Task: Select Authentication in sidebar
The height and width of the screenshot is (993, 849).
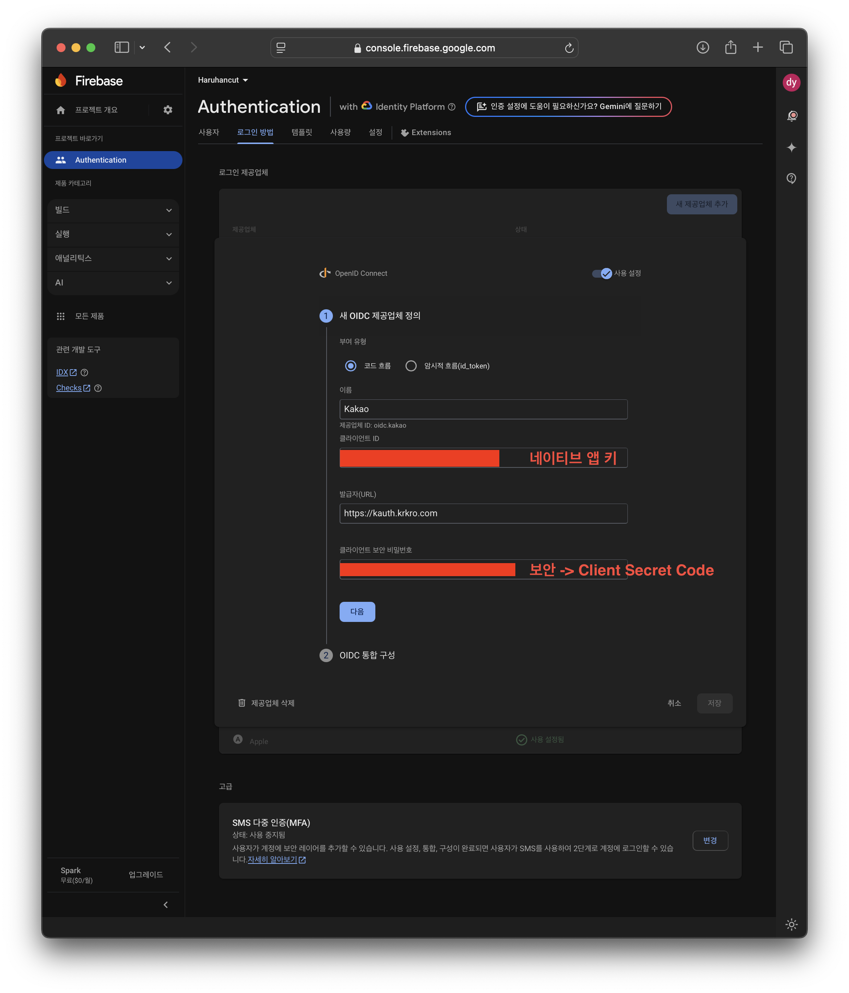Action: tap(113, 160)
